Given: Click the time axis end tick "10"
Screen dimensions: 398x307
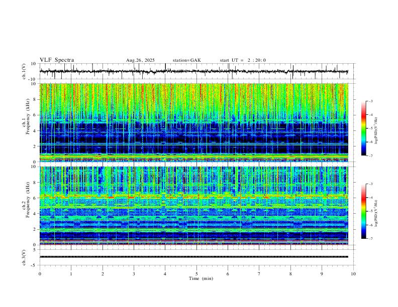Looking at the screenshot, I should pyautogui.click(x=353, y=274).
